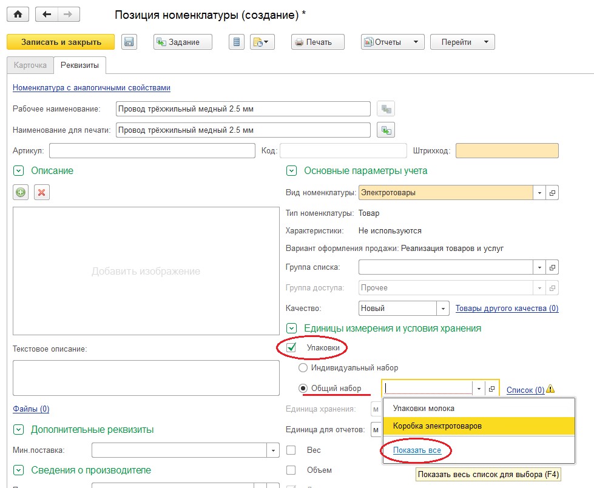Delete description with red X icon
Image resolution: width=594 pixels, height=488 pixels.
point(42,192)
